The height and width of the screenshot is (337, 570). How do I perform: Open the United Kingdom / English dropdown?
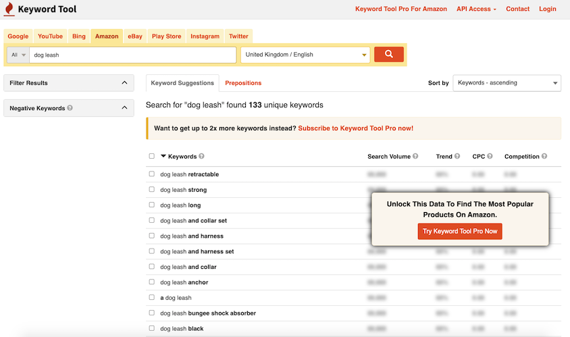[305, 55]
